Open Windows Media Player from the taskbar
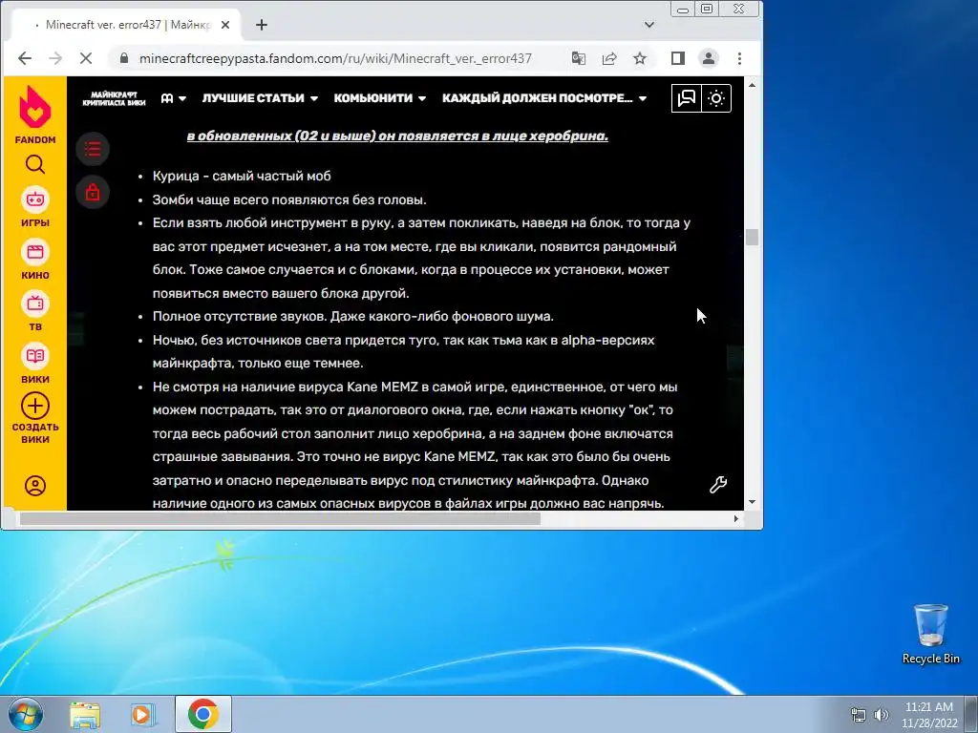 (x=142, y=714)
